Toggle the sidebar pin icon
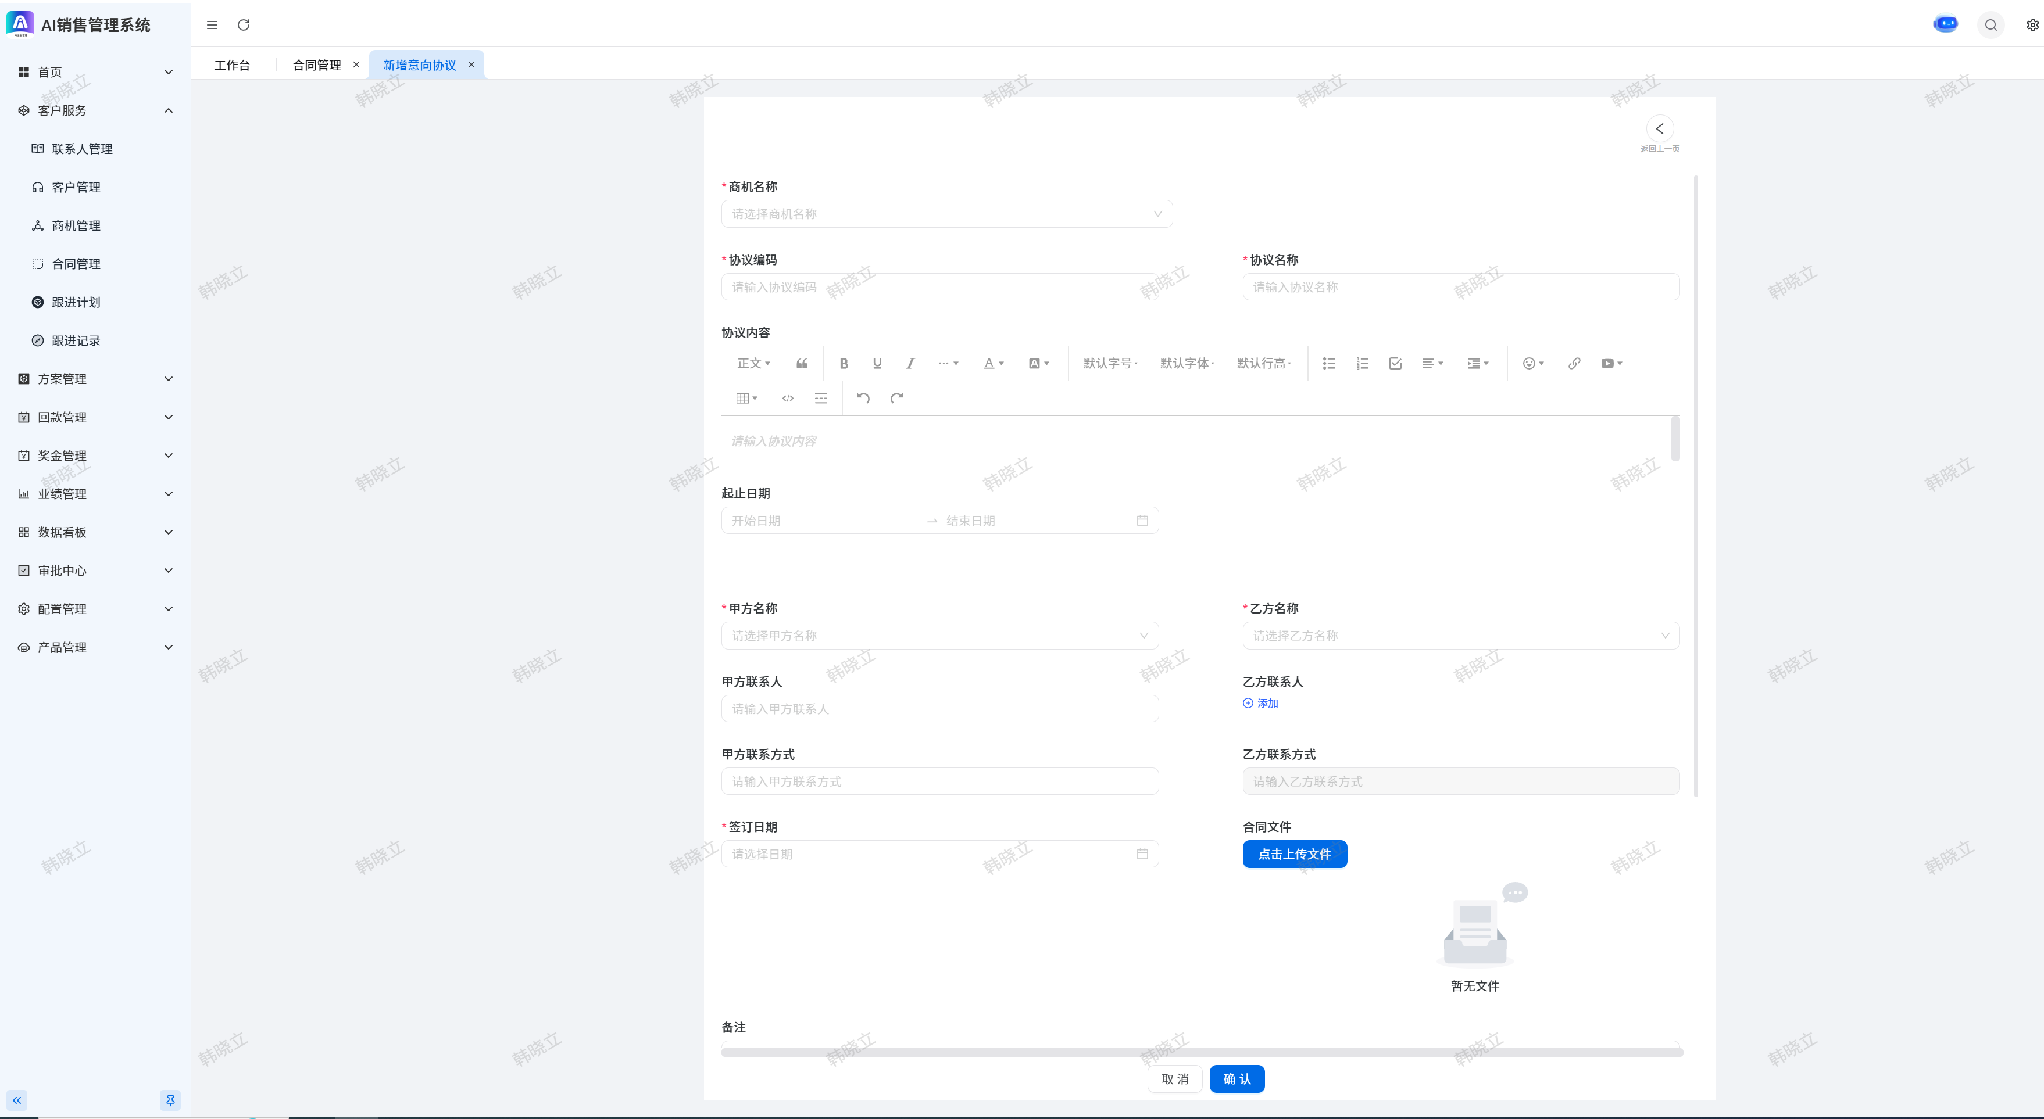Screen dimensions: 2044x1119 click(170, 1100)
